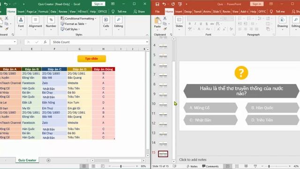
Task: Open the Conditional Formatting dropdown
Action: [79, 18]
